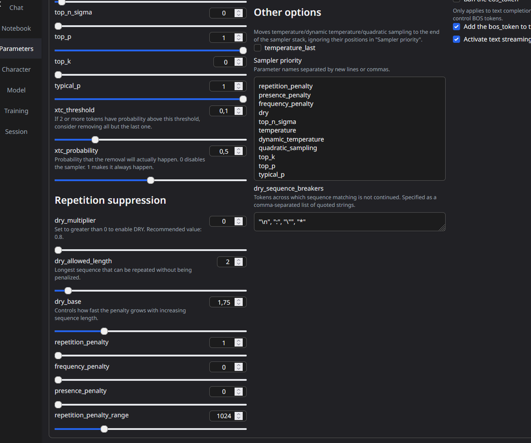
Task: Click the top_p slider handle
Action: pyautogui.click(x=243, y=50)
